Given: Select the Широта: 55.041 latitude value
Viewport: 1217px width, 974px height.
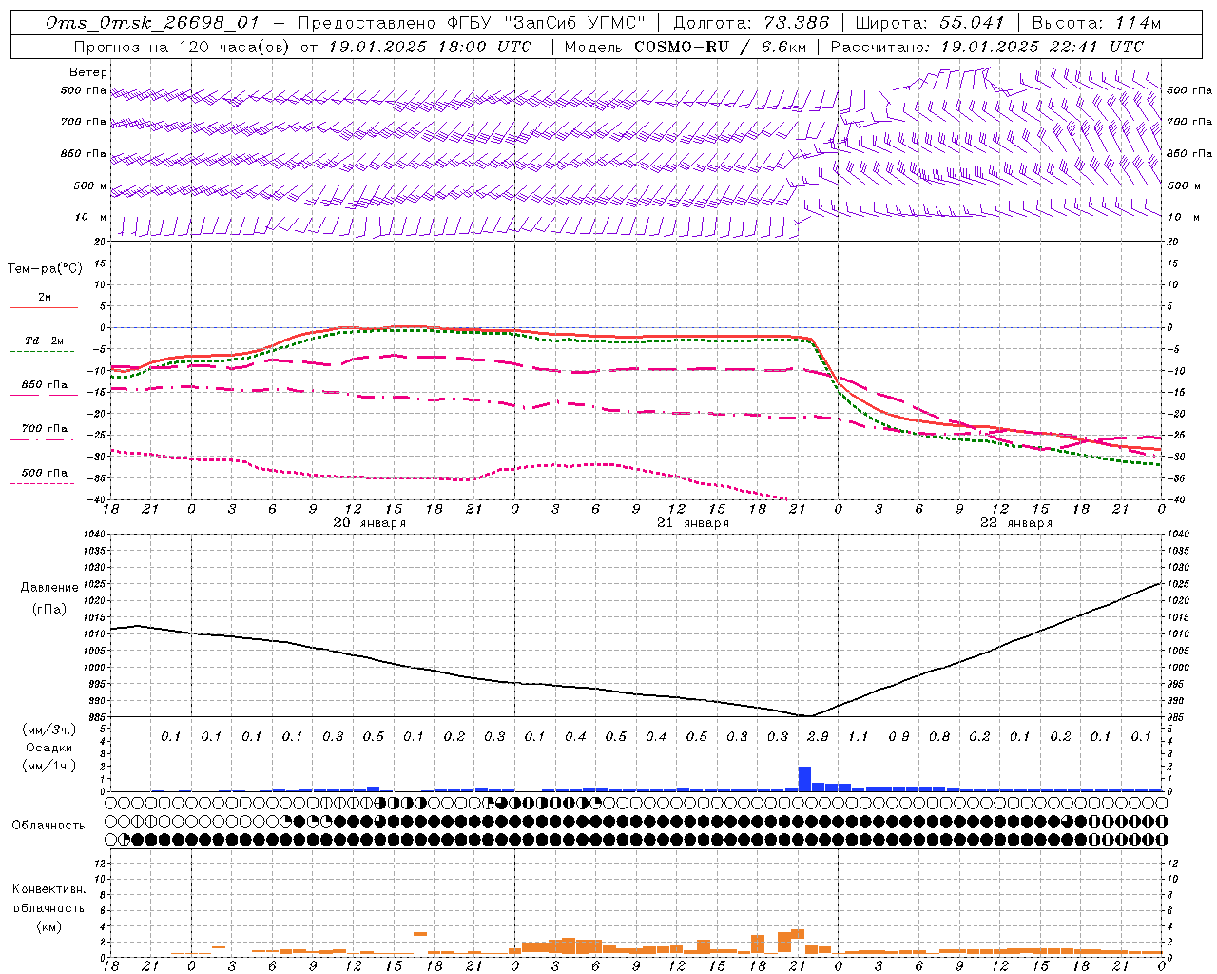Looking at the screenshot, I should click(930, 23).
